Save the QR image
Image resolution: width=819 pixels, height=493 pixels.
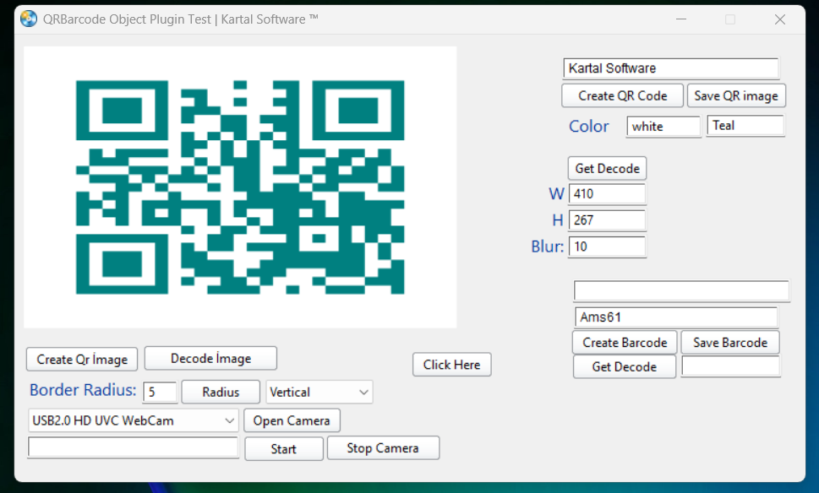point(736,96)
